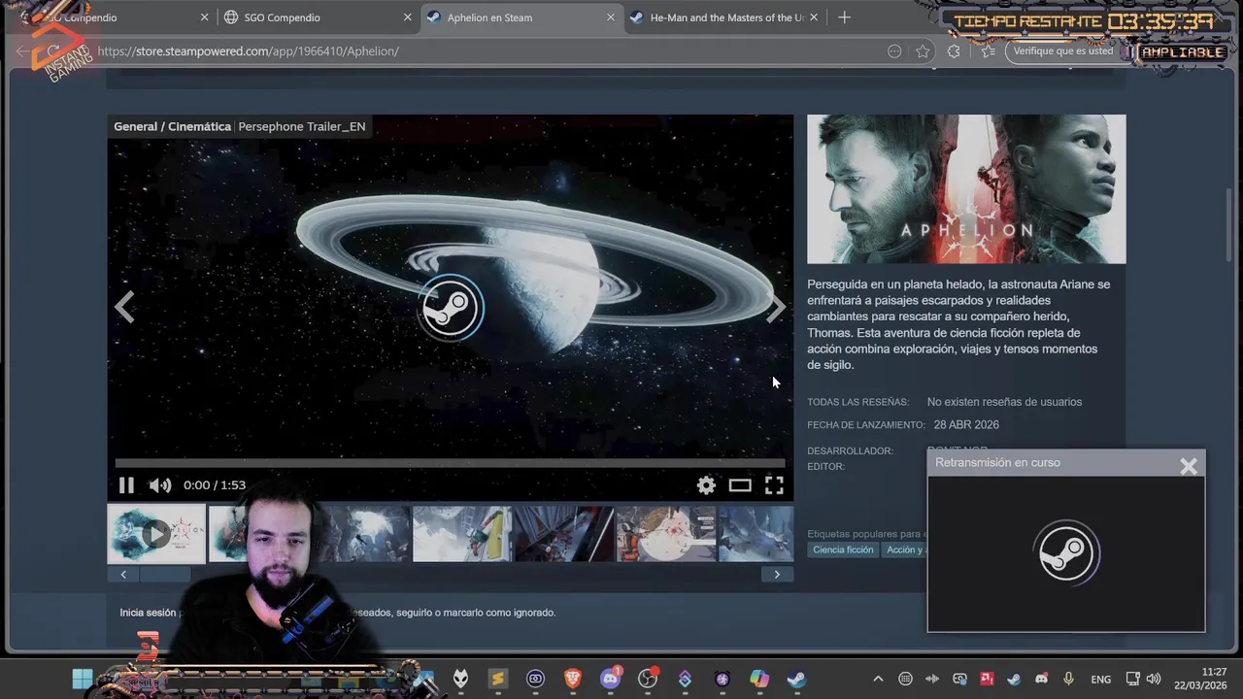Close the He-Man tab
The width and height of the screenshot is (1243, 699).
814,17
